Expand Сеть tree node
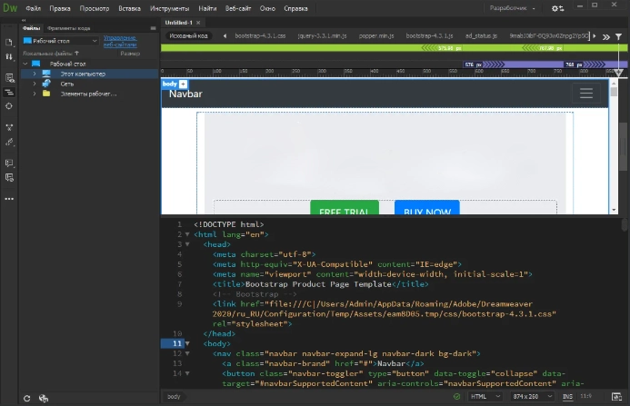The image size is (630, 406). click(35, 84)
